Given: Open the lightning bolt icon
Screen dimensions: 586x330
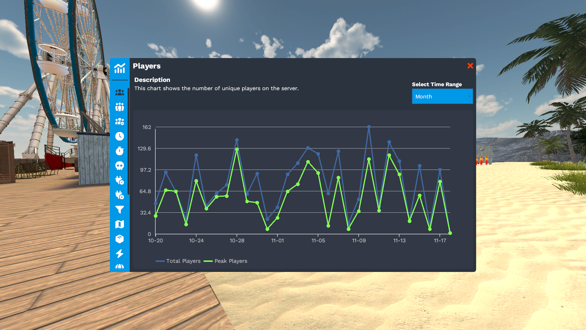Looking at the screenshot, I should click(x=120, y=254).
